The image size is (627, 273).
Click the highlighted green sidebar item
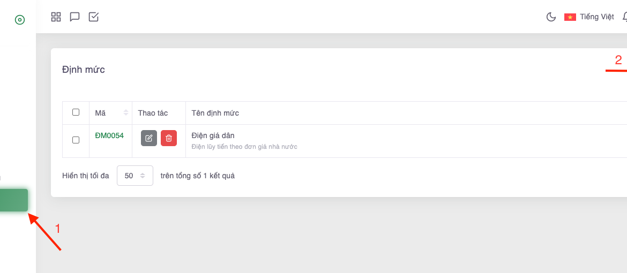click(14, 200)
